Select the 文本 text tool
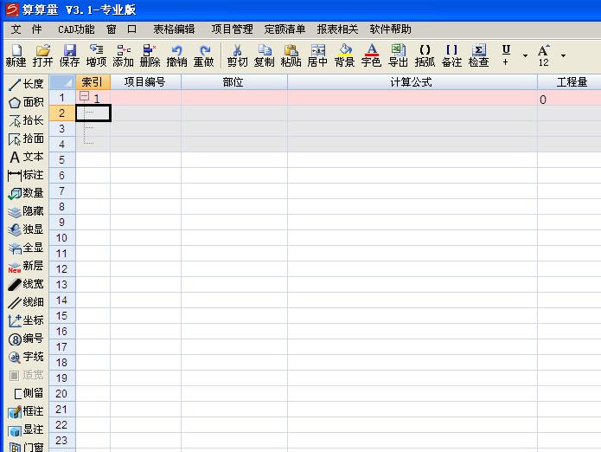The width and height of the screenshot is (601, 452). tap(26, 158)
